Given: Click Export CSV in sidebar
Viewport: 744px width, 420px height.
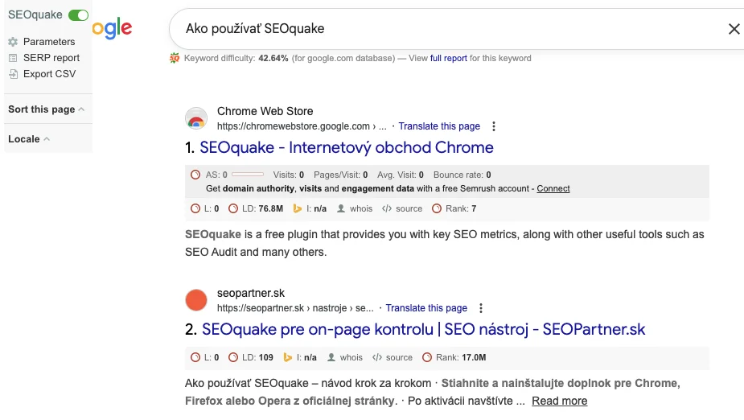Looking at the screenshot, I should pos(49,74).
